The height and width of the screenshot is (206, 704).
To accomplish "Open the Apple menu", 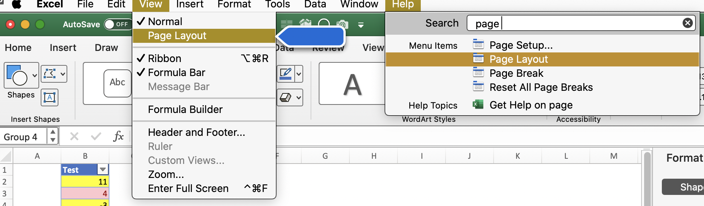I will [x=17, y=4].
